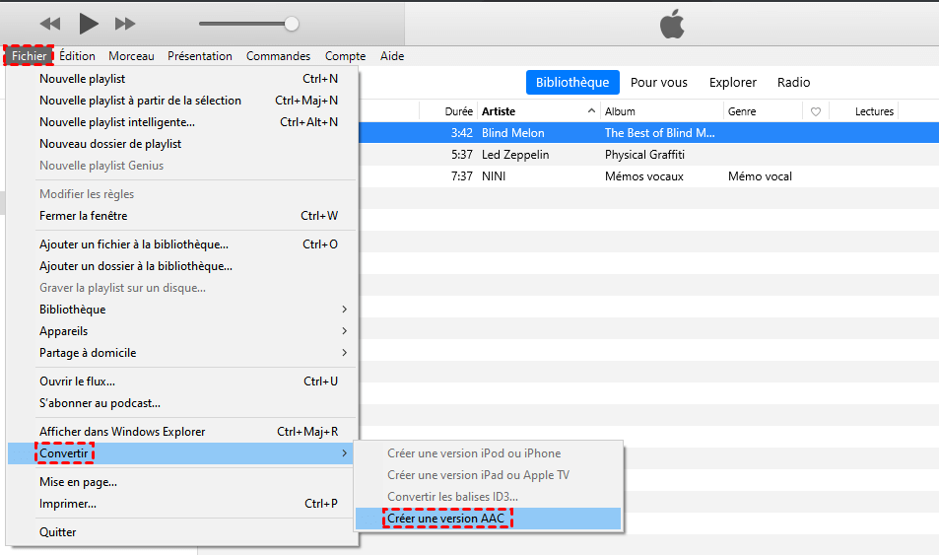Select the Blind Melon artist cell

click(x=513, y=133)
